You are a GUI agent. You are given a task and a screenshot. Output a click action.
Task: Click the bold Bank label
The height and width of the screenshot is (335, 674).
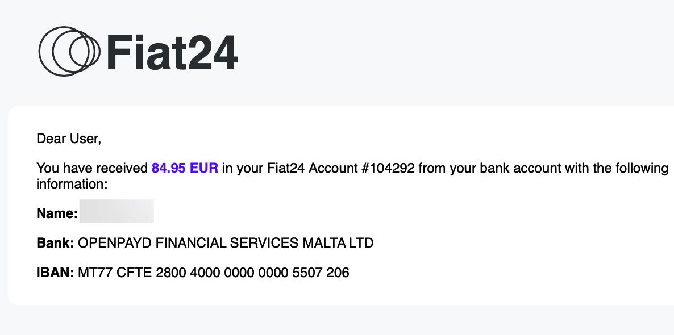(x=55, y=243)
